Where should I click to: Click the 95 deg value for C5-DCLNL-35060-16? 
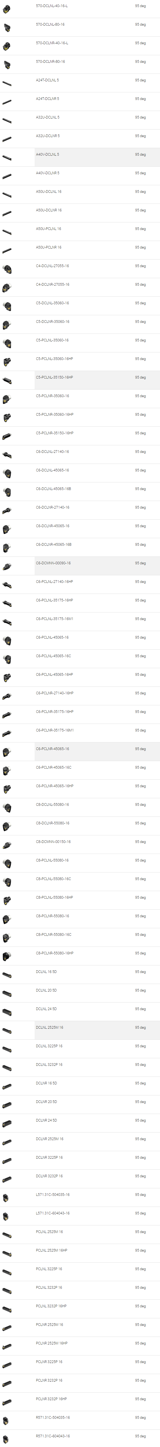click(140, 303)
